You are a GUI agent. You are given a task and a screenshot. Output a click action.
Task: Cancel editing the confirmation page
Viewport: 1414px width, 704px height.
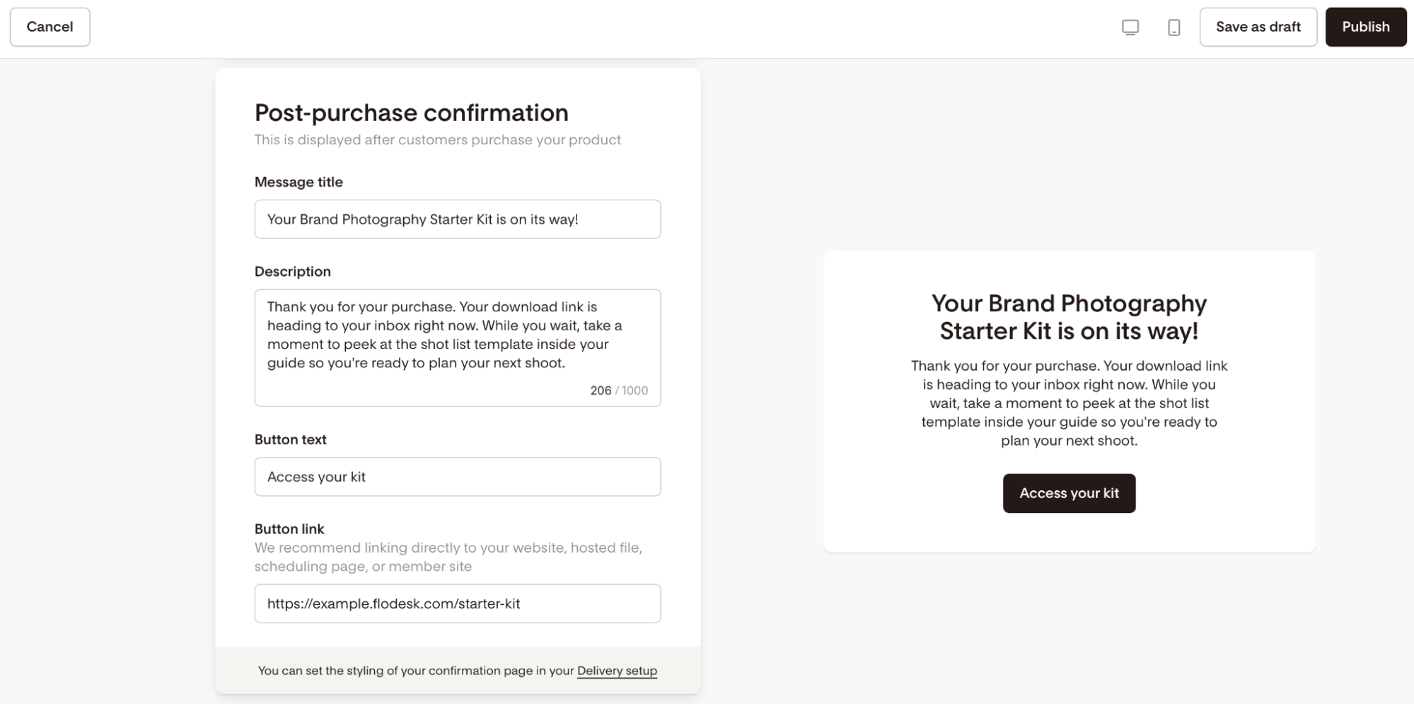(x=50, y=27)
